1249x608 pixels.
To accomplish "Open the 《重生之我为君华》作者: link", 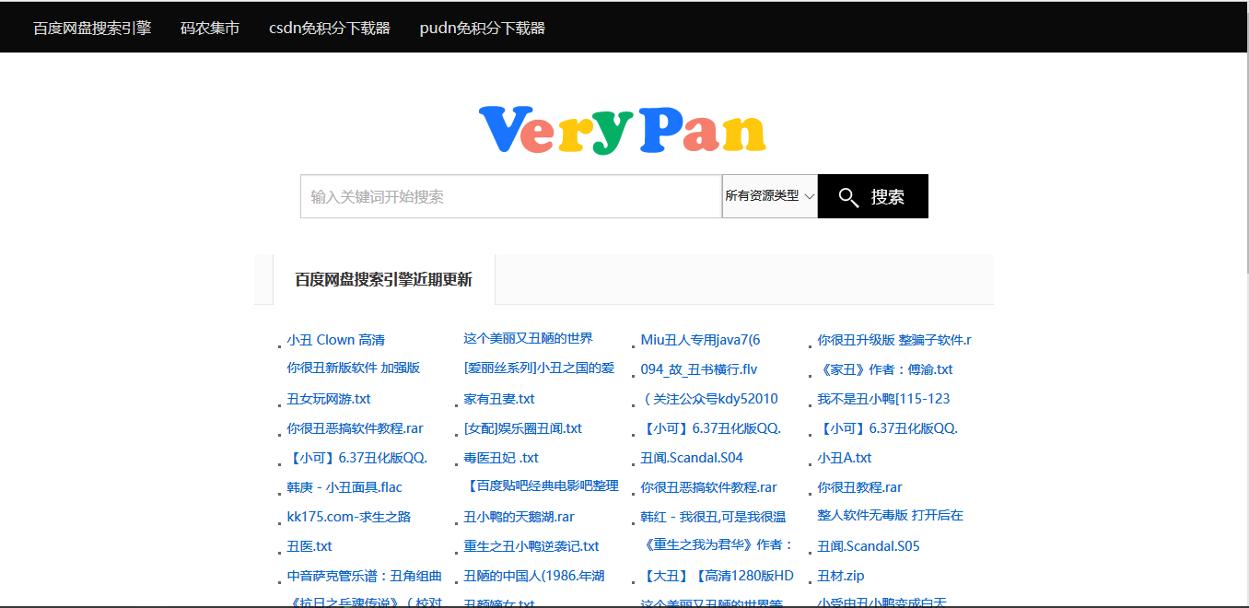I will click(718, 544).
